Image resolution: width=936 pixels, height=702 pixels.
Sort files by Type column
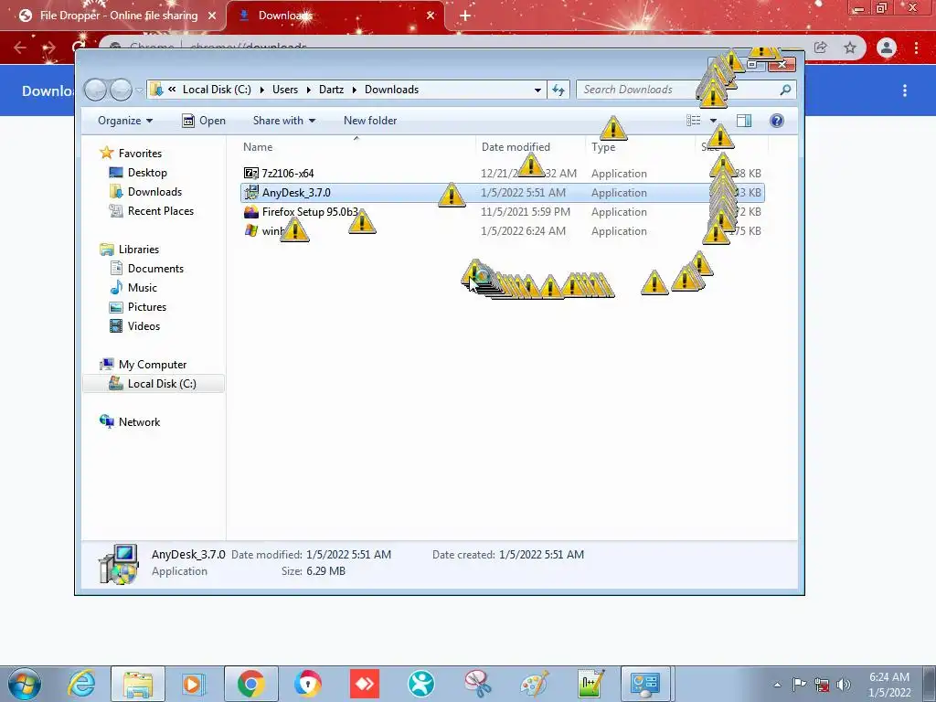[641, 147]
